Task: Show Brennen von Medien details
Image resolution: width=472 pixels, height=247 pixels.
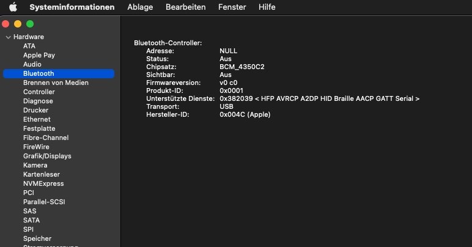Action: [56, 83]
